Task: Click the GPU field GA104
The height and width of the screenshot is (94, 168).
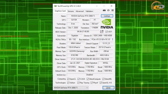Action: pyautogui.click(x=74, y=20)
